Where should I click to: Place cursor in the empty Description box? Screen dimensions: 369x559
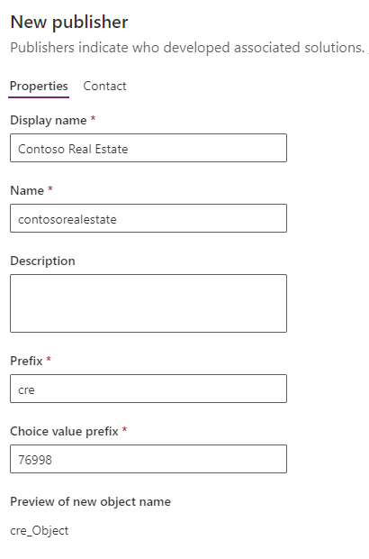coord(148,303)
